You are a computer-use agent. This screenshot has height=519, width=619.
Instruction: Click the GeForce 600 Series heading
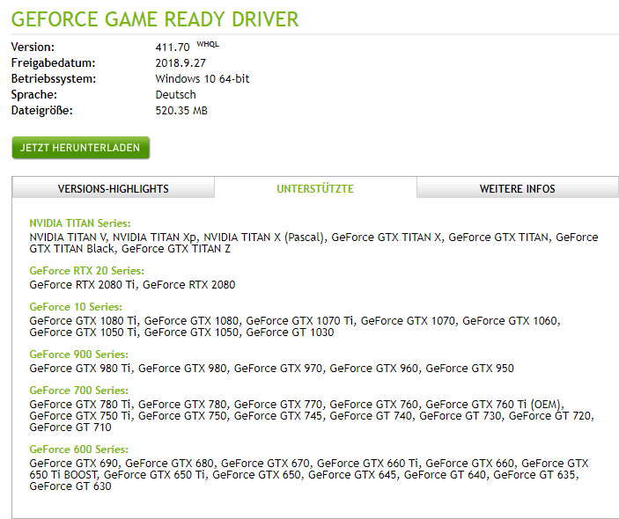(x=79, y=450)
